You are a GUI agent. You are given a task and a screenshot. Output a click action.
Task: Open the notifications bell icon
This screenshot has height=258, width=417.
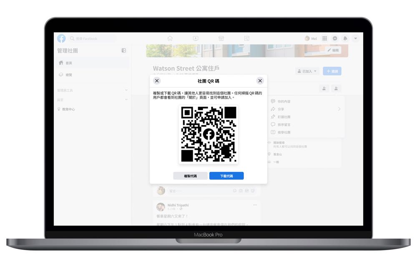tap(345, 38)
